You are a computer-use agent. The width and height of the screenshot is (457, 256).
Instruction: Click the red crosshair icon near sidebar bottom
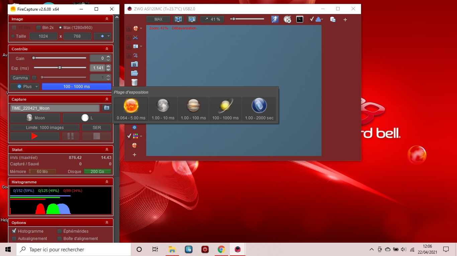[x=134, y=145]
